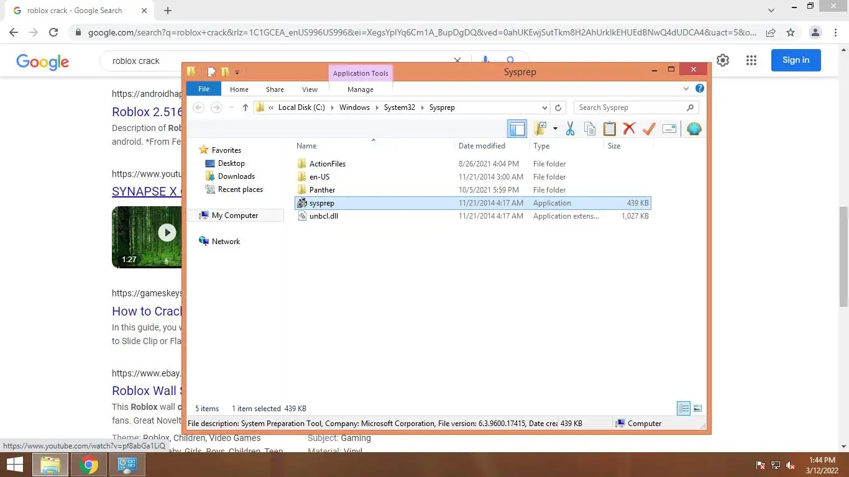The width and height of the screenshot is (849, 477).
Task: Select My Computer in the navigation pane
Action: (x=234, y=216)
